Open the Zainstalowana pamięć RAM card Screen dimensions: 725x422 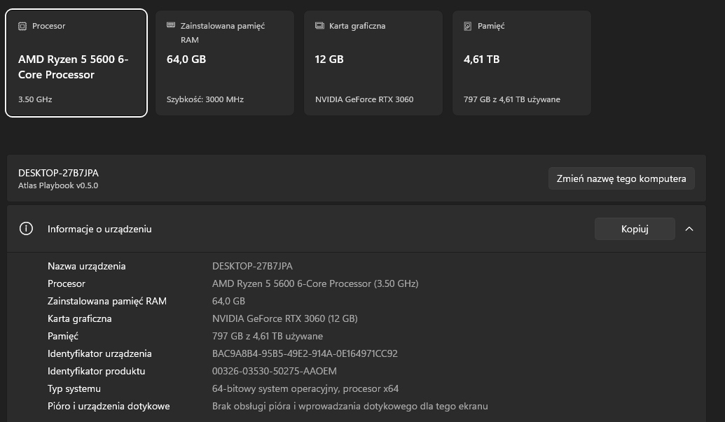(225, 63)
